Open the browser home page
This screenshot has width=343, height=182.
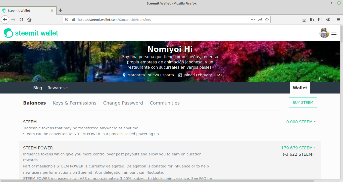(x=29, y=20)
